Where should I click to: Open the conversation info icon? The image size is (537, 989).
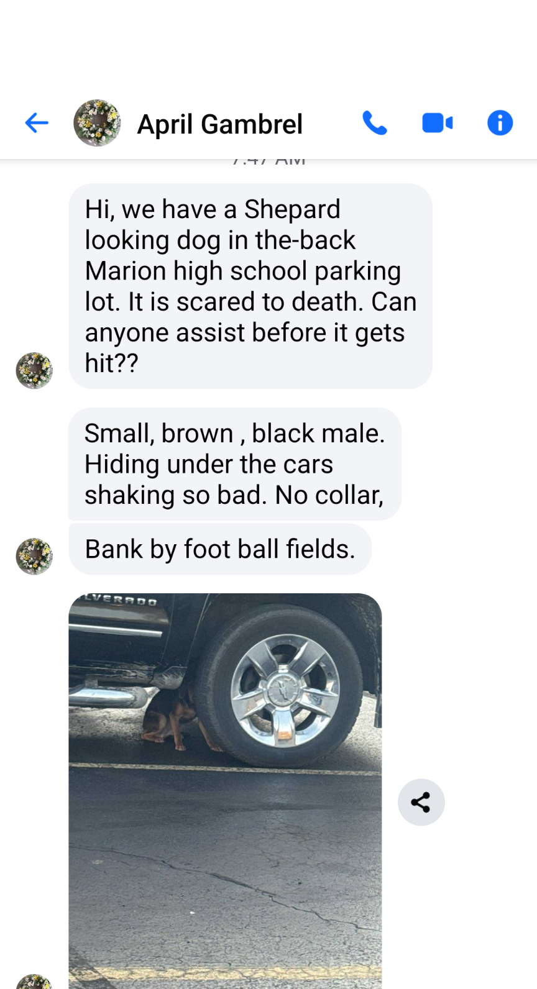click(x=500, y=123)
